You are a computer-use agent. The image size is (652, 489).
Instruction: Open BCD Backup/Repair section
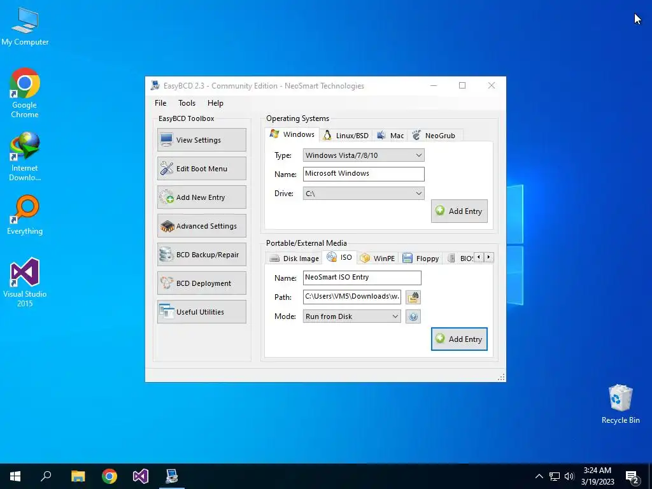pos(202,255)
